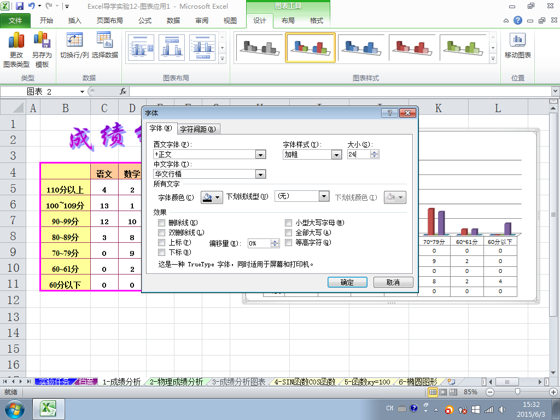The height and width of the screenshot is (420, 560).
Task: Expand the 下划线线型 underline type dropdown
Action: pyautogui.click(x=324, y=196)
